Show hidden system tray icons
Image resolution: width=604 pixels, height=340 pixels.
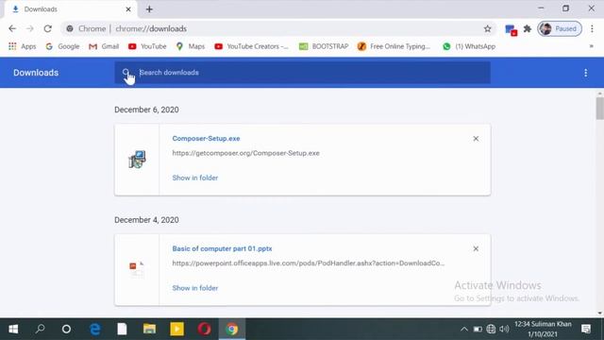464,329
